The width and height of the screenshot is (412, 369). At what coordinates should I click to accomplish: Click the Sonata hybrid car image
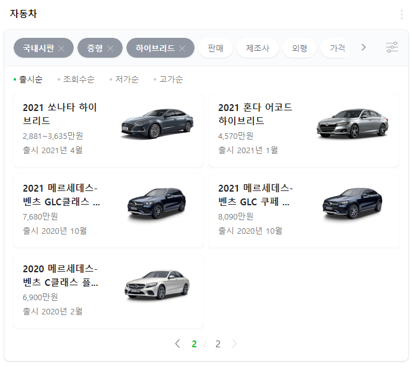157,123
